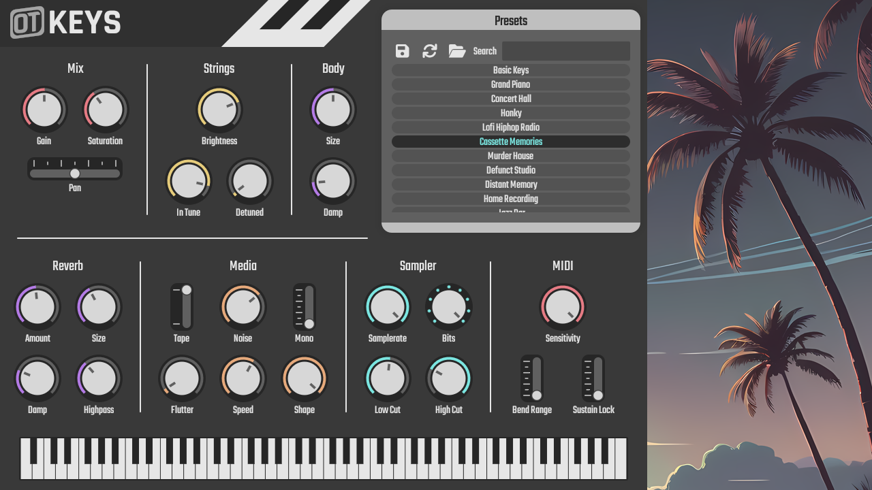Select the Cassette Memories preset
The image size is (872, 490).
[x=511, y=142]
